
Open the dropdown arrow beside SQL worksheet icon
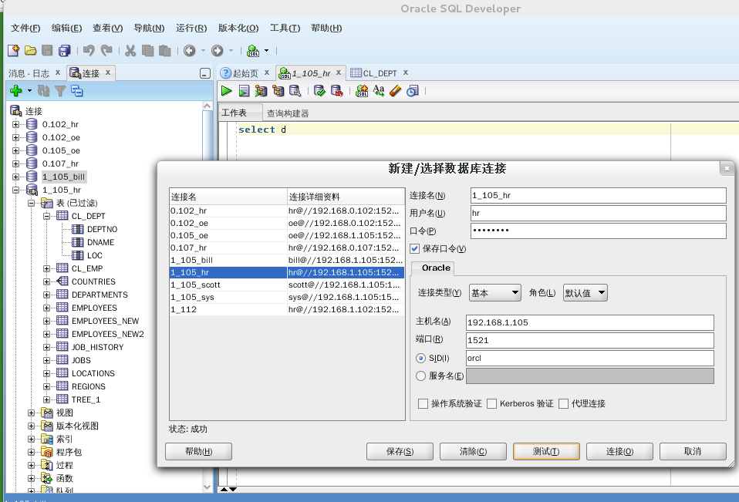point(266,50)
